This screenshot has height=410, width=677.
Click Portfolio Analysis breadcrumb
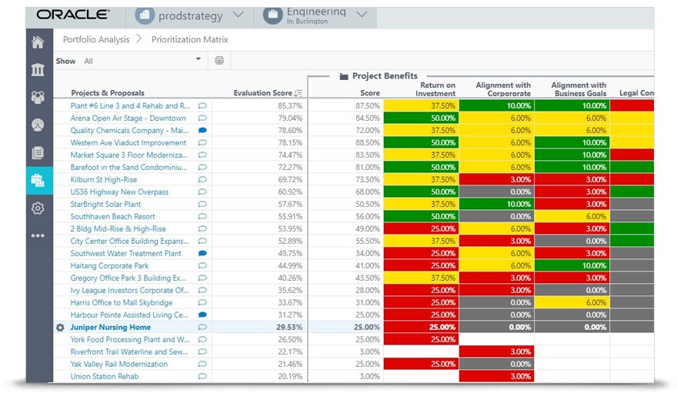(96, 40)
